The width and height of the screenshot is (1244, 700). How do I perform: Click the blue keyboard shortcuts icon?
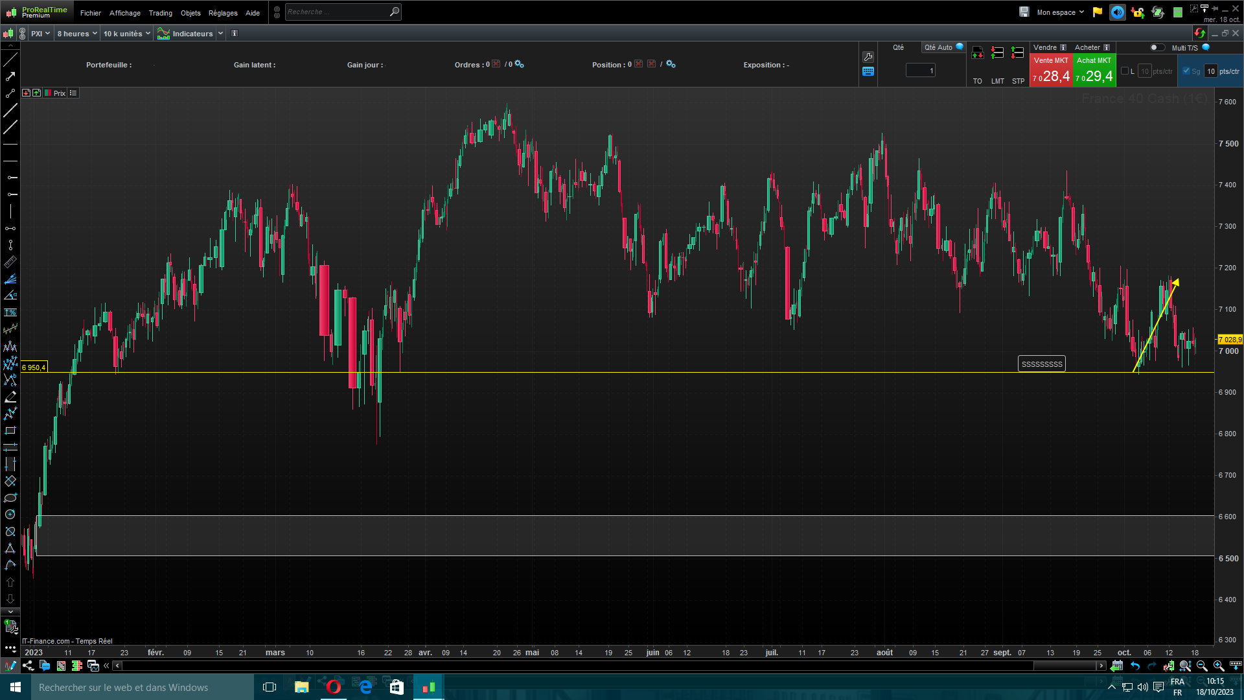[868, 72]
